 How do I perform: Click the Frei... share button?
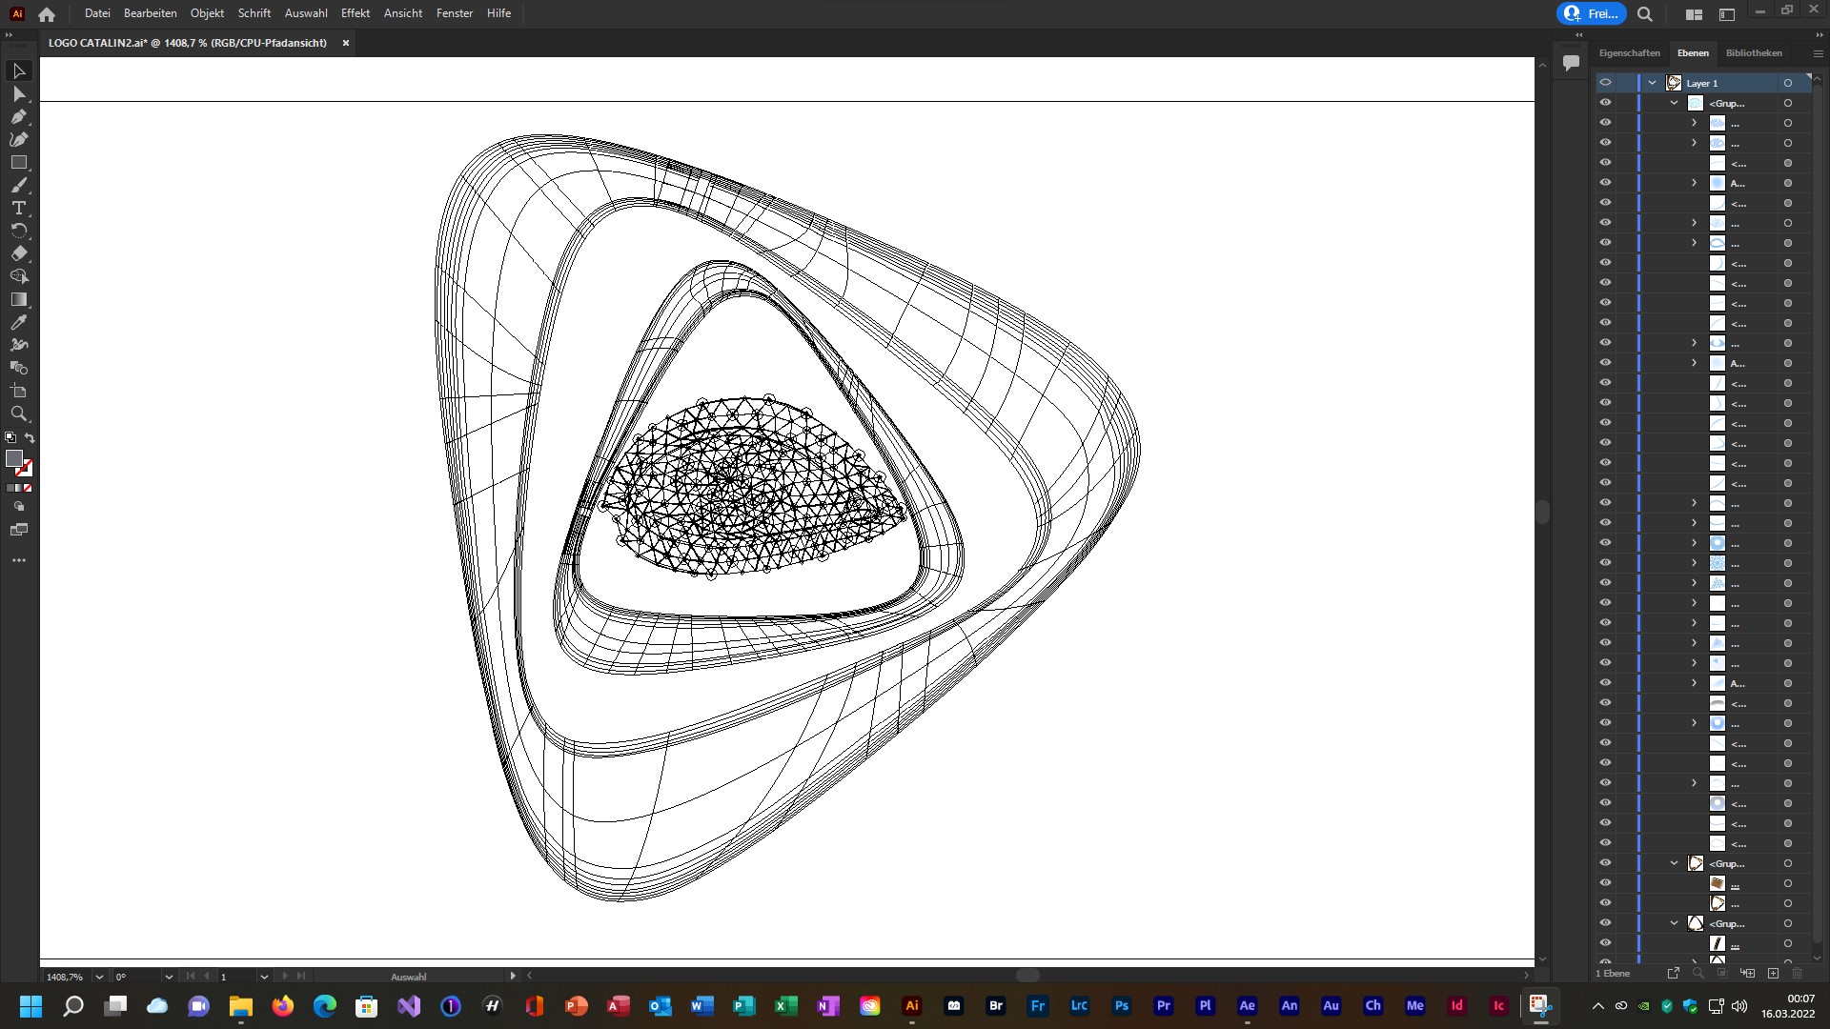pos(1591,13)
